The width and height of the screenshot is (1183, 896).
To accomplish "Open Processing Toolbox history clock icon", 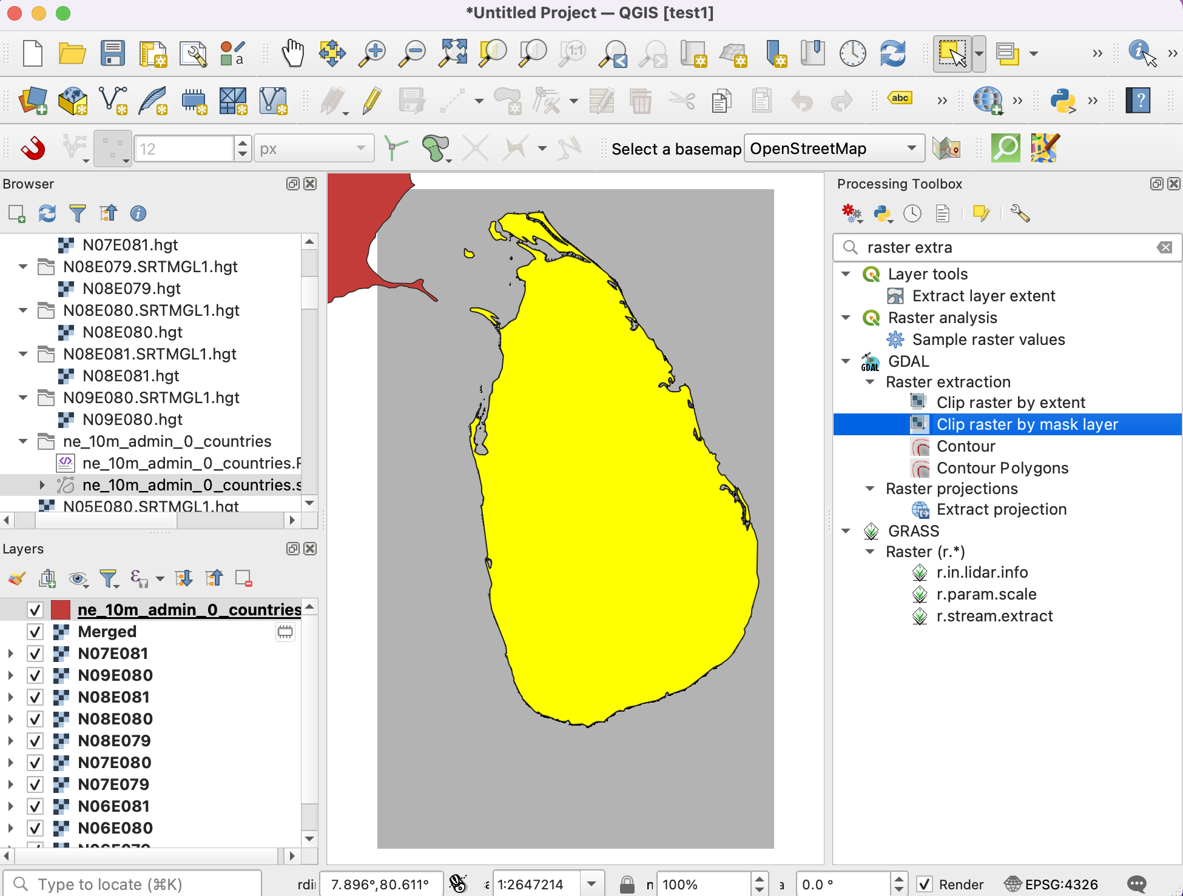I will (912, 213).
